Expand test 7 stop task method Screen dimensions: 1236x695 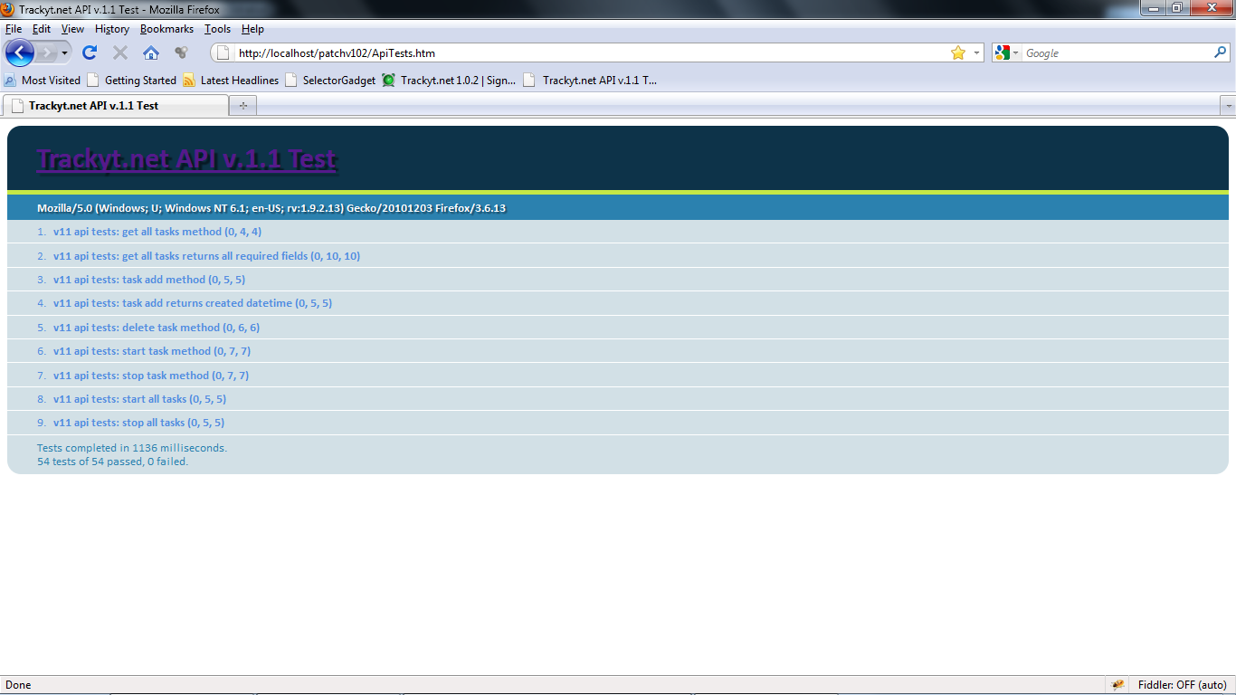[x=151, y=376]
